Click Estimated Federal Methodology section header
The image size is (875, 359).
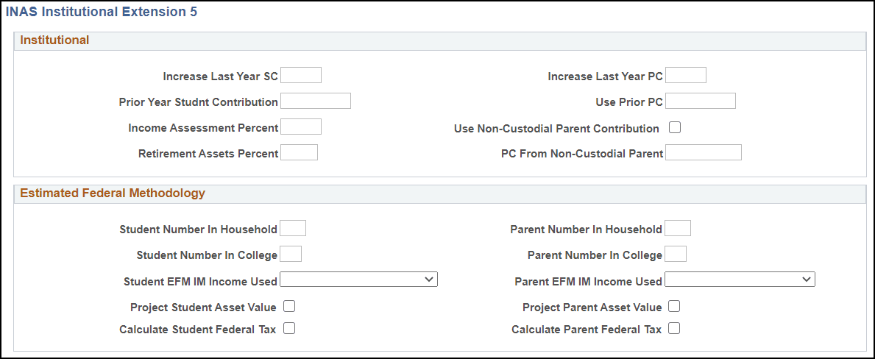[113, 193]
